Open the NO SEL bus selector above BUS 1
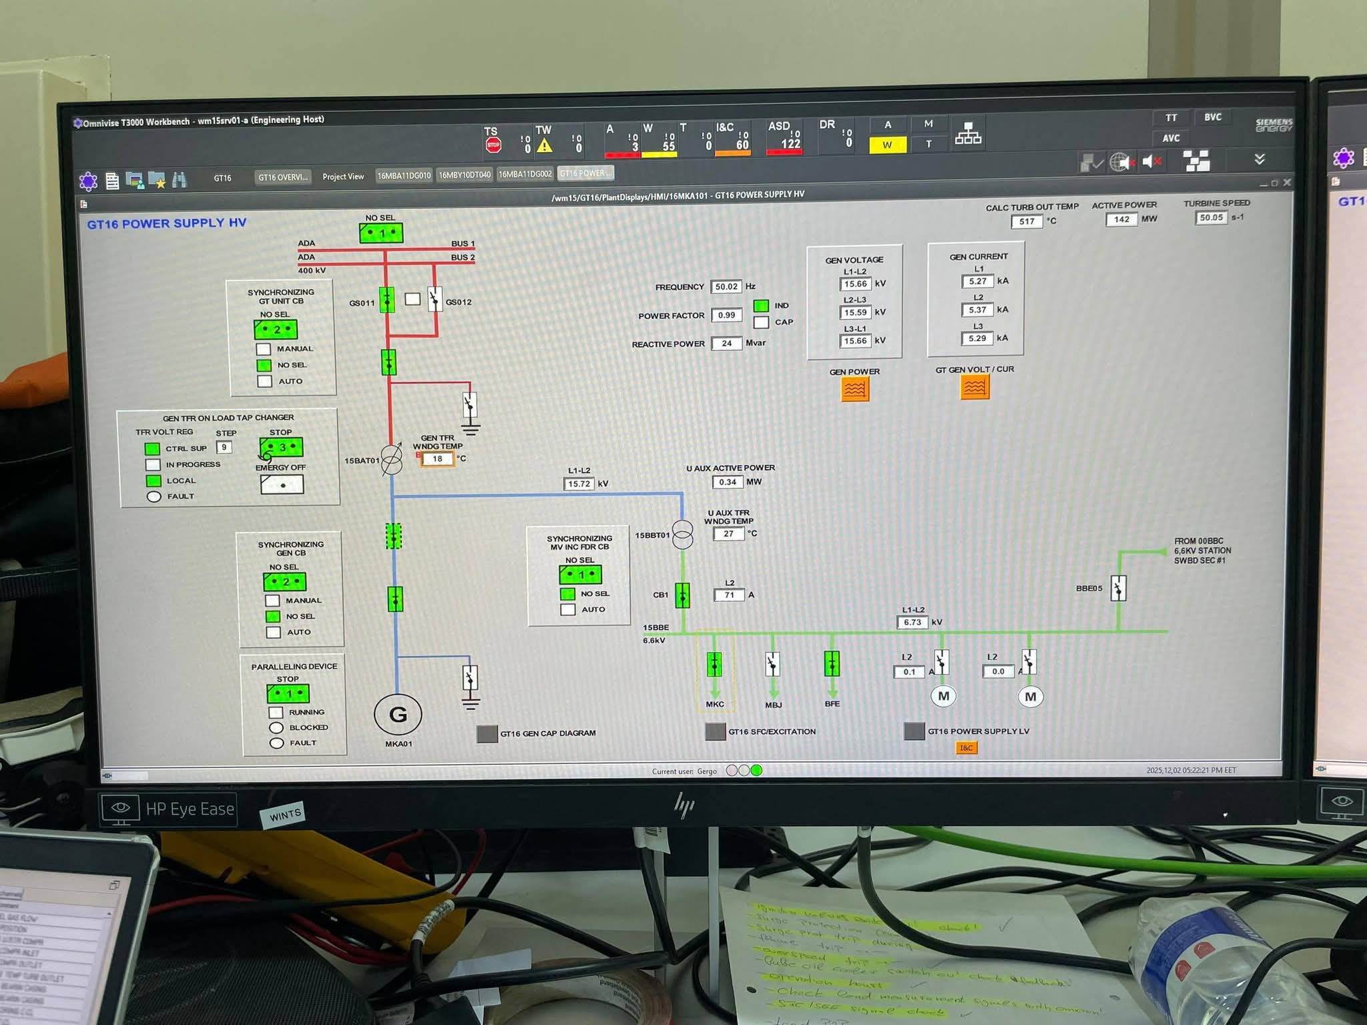Screen dimensions: 1367x1025 click(381, 233)
